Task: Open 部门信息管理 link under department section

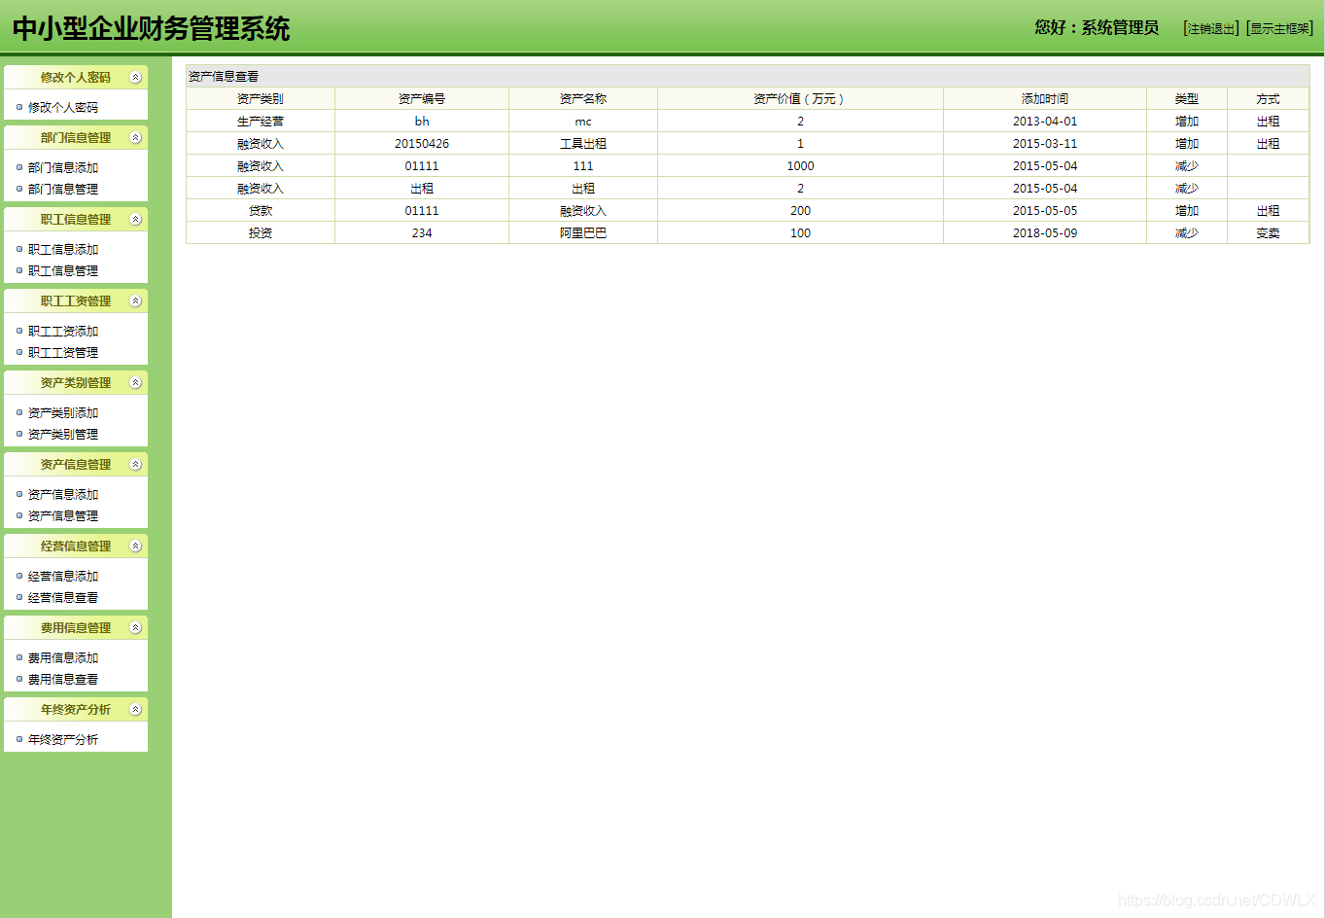Action: (63, 190)
